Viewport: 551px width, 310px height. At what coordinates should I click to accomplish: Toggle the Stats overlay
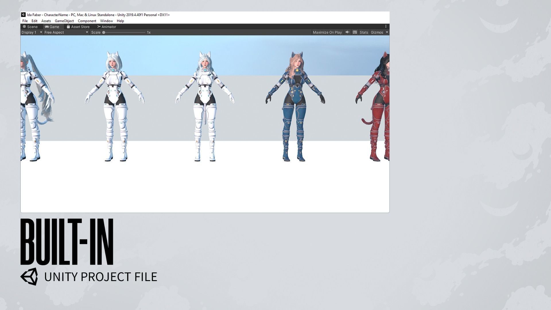tap(364, 32)
